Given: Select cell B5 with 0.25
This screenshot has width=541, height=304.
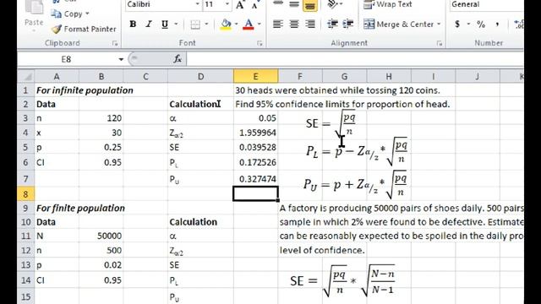Looking at the screenshot, I should pos(101,147).
